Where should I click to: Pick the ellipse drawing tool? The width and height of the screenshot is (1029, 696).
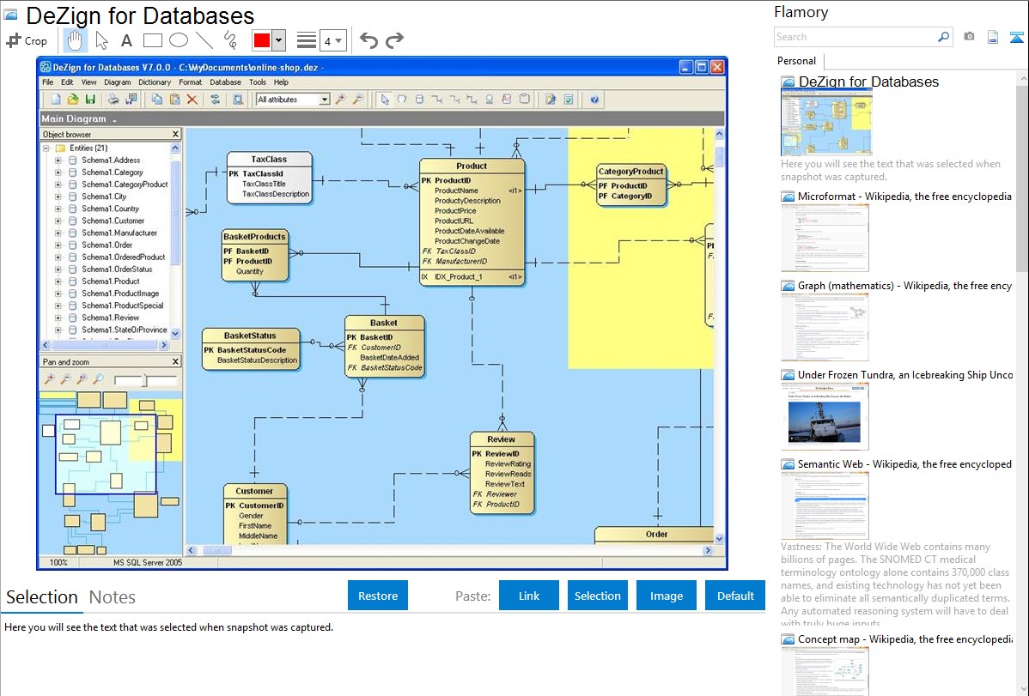[x=179, y=40]
